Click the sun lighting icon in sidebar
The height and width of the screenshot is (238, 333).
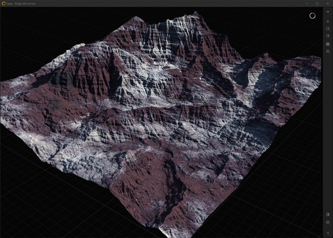(x=328, y=21)
